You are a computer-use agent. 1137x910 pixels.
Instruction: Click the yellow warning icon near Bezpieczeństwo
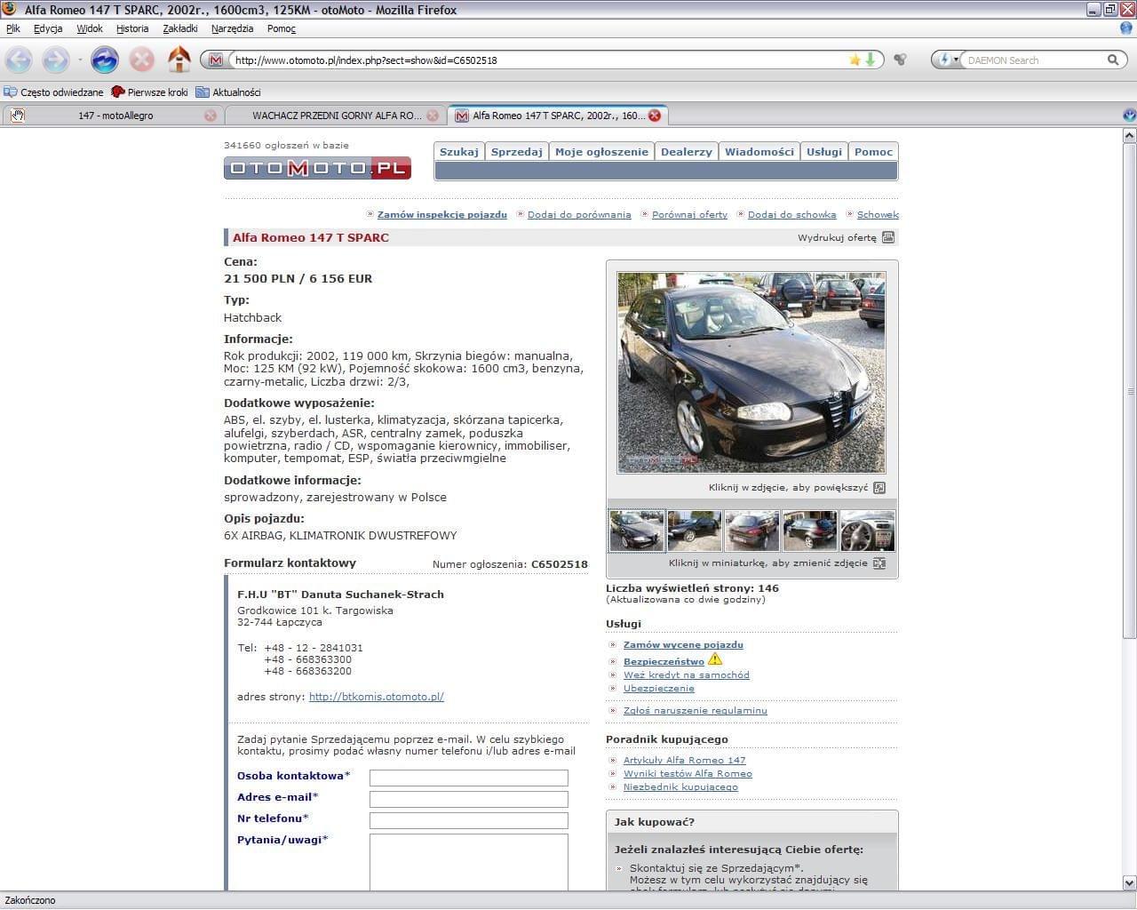point(715,659)
